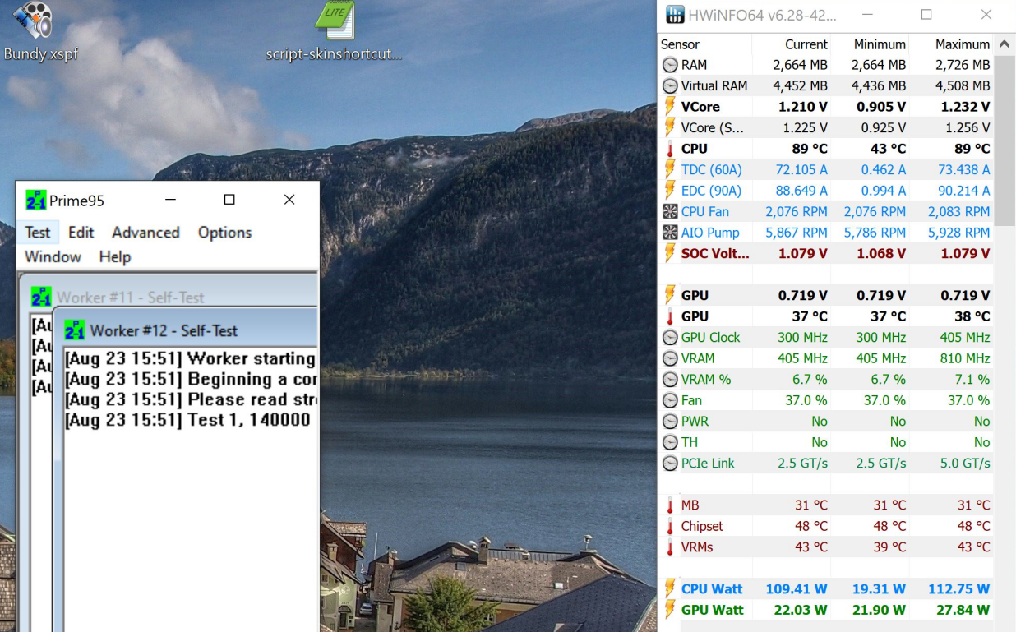Click the lightning icon beside bold VCore

point(671,107)
